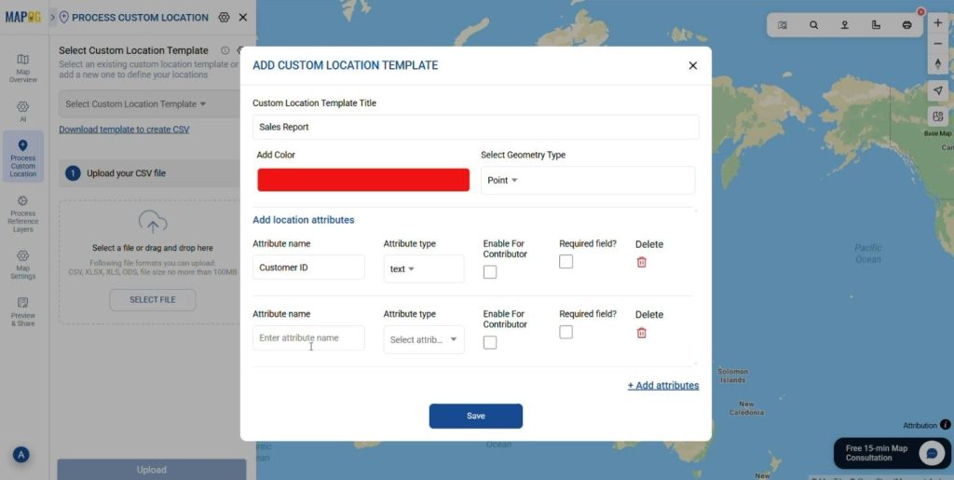Viewport: 954px width, 480px height.
Task: Check Required field for Customer ID
Action: pos(566,262)
